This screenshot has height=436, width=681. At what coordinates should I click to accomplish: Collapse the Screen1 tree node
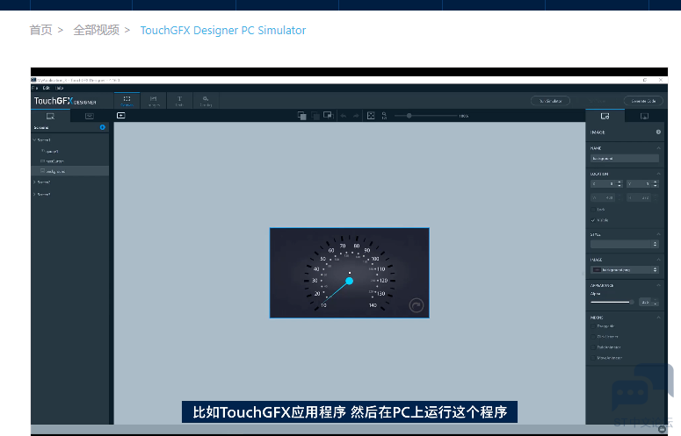click(34, 140)
